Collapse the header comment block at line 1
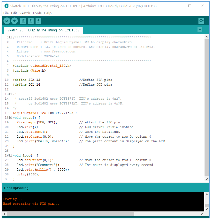 (10, 37)
